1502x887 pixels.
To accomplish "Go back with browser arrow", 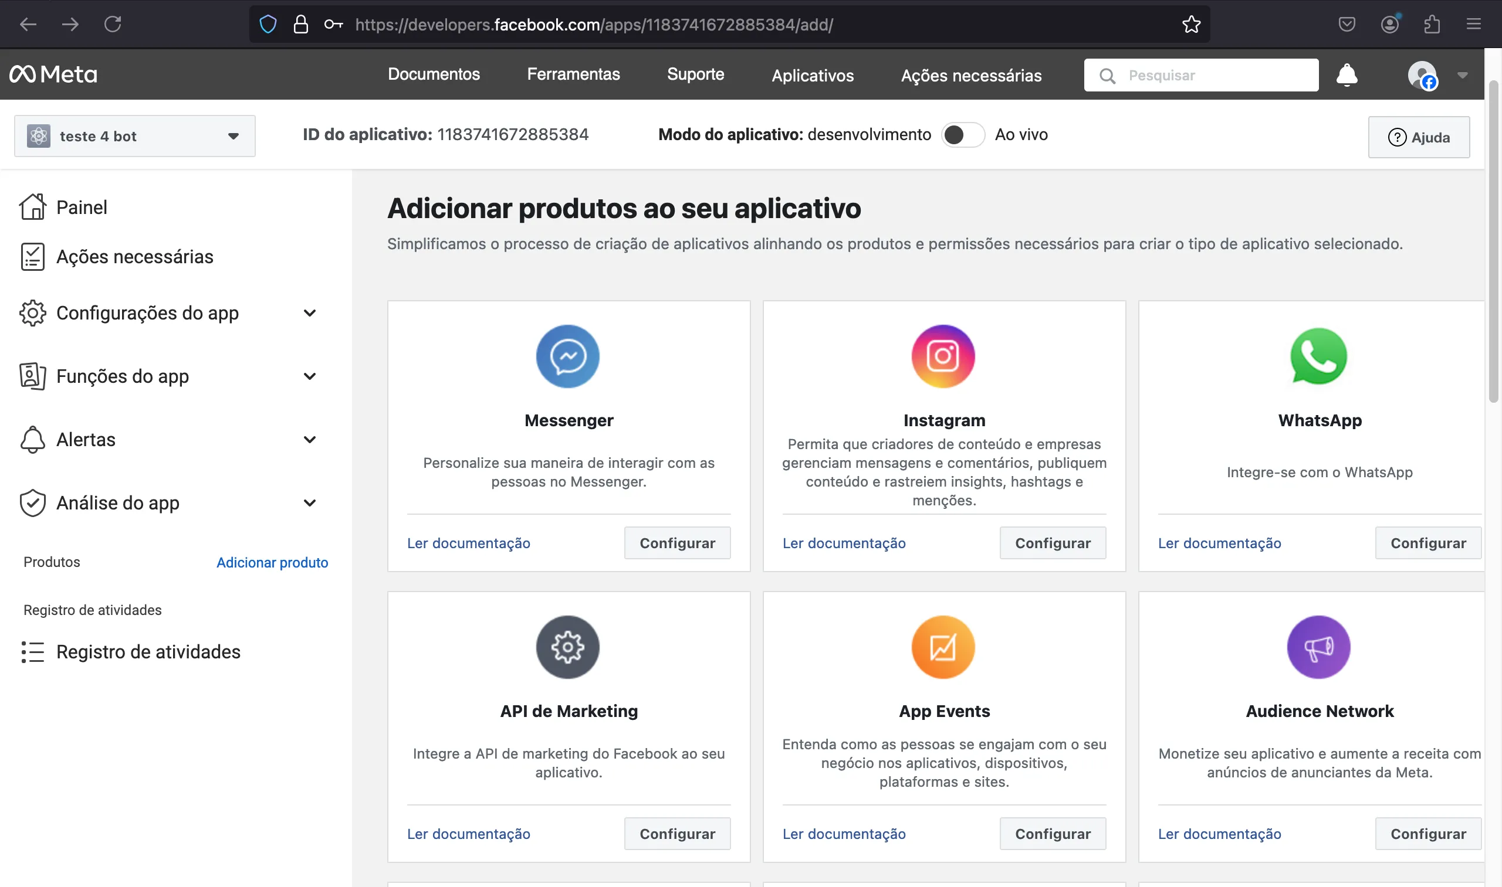I will 28,25.
